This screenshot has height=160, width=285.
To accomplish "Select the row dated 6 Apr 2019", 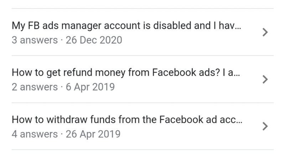I will 142,79.
